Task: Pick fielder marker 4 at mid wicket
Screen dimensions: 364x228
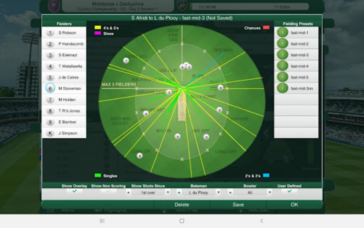Action: point(146,114)
